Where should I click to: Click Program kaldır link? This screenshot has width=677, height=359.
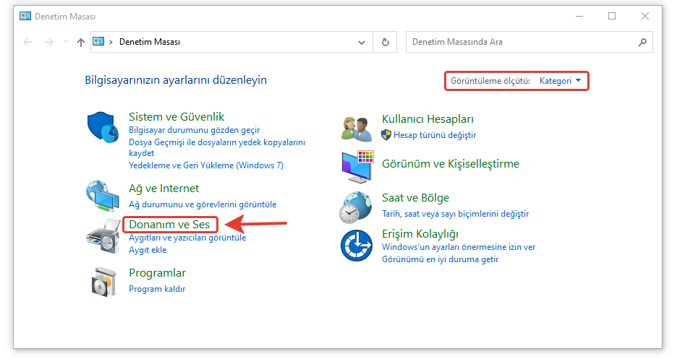coord(157,289)
